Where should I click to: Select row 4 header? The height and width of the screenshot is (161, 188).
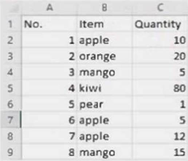click(11, 72)
